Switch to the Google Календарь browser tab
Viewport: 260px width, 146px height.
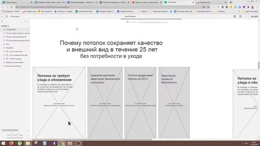point(82,2)
